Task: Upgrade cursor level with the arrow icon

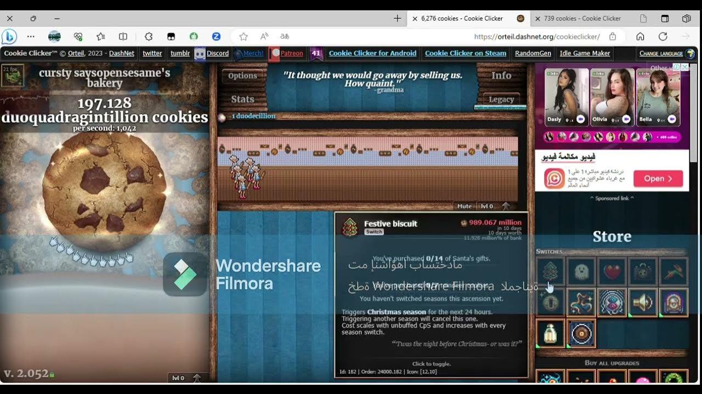Action: click(197, 378)
